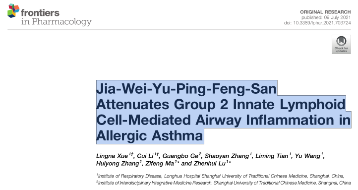Click author name Yu Wang
Viewport: 358px width, 190px height.
[307, 156]
